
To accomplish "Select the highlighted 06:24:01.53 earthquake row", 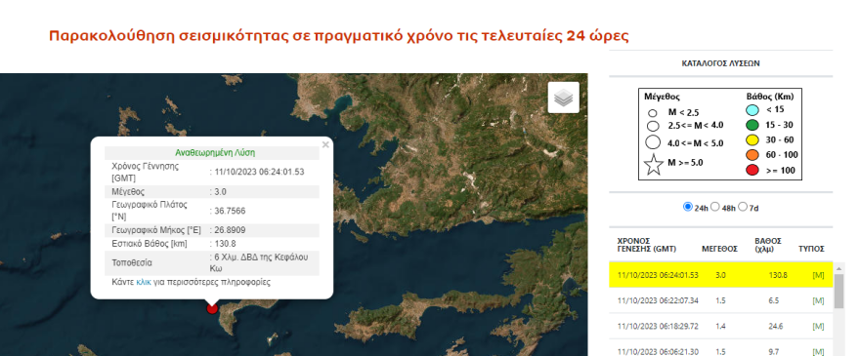I will tap(720, 275).
